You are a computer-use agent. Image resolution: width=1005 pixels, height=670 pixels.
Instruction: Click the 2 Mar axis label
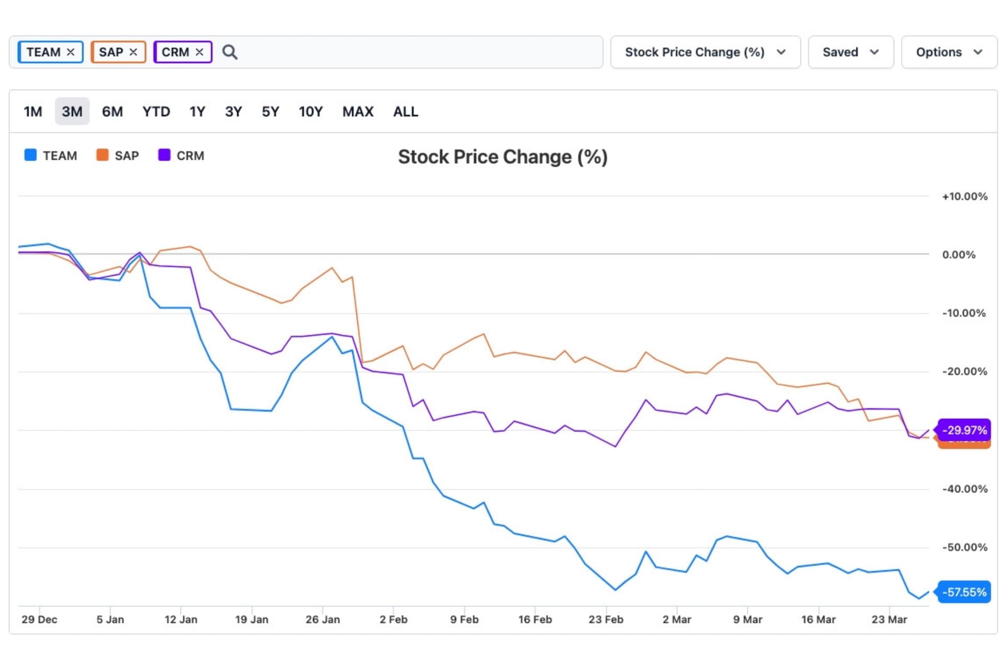677,620
